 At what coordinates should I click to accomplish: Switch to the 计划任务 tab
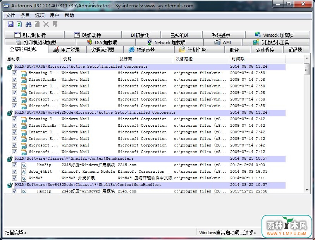199,50
